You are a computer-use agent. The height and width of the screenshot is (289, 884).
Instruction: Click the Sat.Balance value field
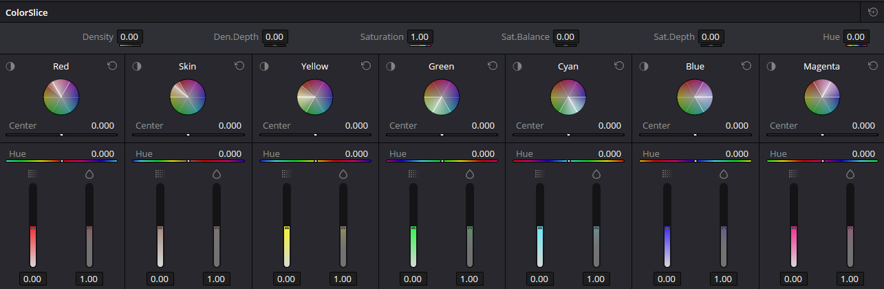pos(565,36)
